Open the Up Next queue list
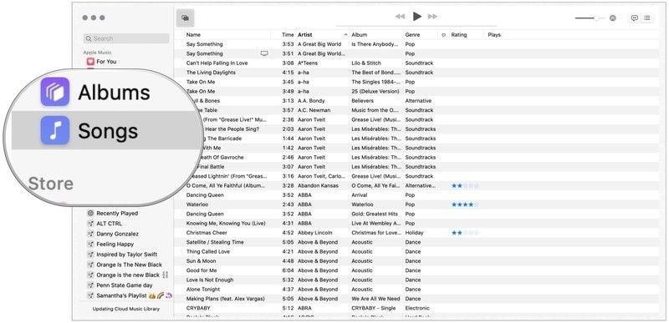 click(x=646, y=18)
